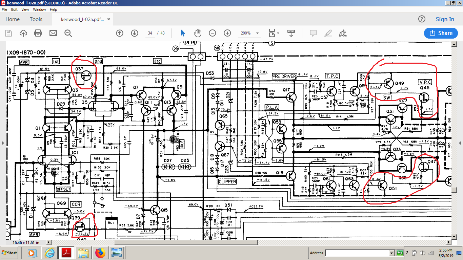
Task: Print the document using printer icon
Action: point(38,33)
